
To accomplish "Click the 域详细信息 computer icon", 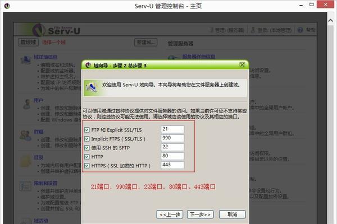I will click(x=26, y=59).
